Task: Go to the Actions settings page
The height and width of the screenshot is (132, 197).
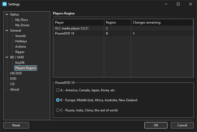Action: pos(21,47)
